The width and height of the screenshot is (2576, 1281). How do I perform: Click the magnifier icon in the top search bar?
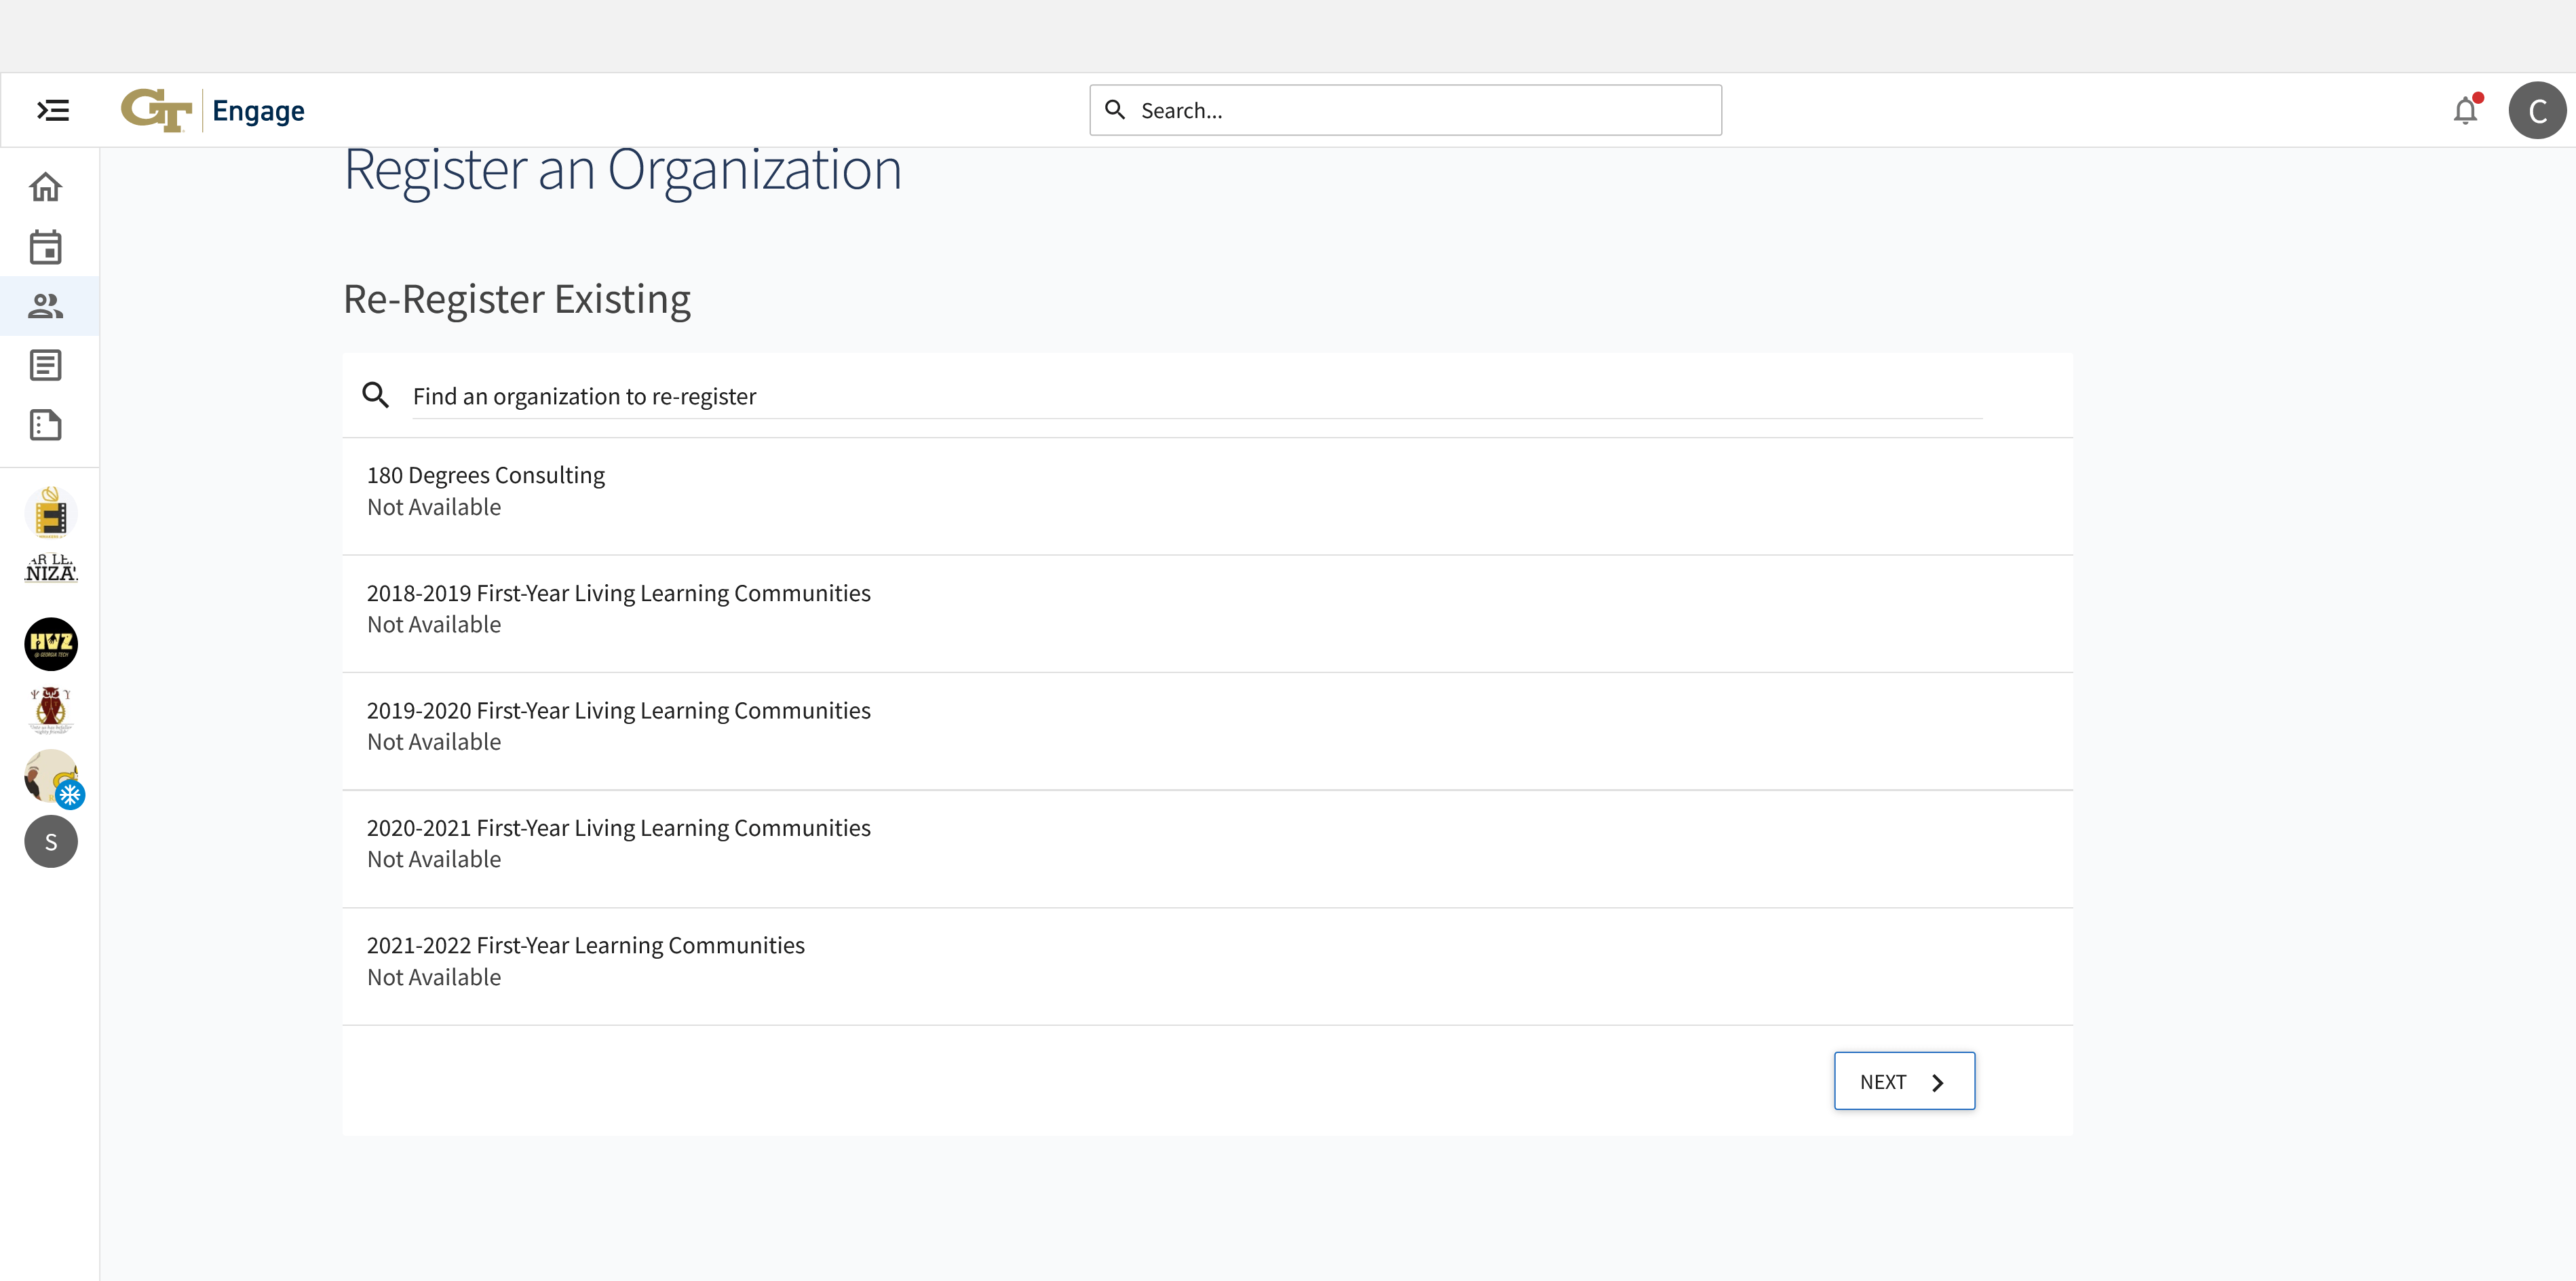(1115, 110)
